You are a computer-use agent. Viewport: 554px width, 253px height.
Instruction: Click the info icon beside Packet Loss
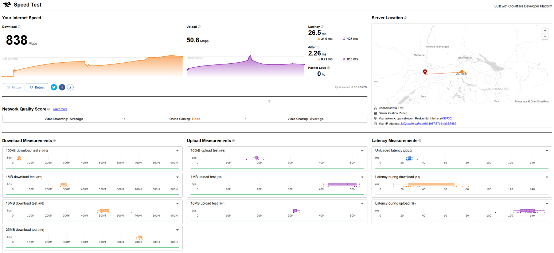(x=328, y=68)
